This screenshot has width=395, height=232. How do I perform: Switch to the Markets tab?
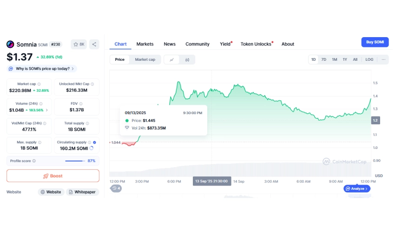coord(145,44)
